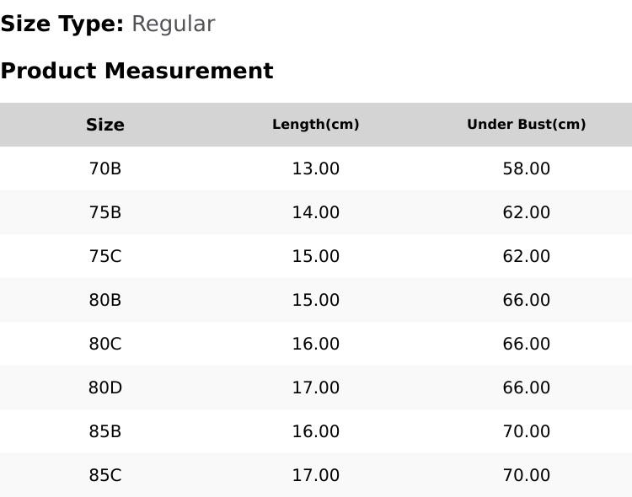This screenshot has height=497, width=632.
Task: Select the 14.00 length value
Action: point(316,212)
